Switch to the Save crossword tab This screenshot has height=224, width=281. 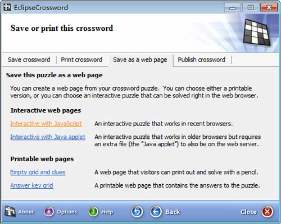(x=29, y=60)
